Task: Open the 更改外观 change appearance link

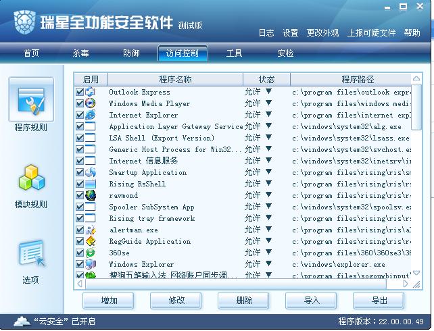Action: click(322, 33)
